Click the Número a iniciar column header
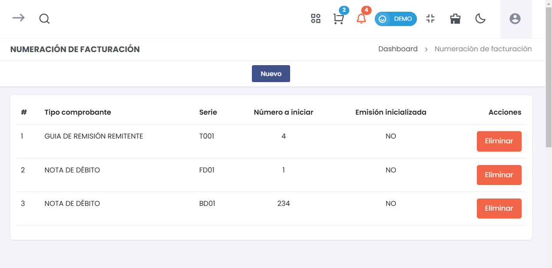 point(284,112)
